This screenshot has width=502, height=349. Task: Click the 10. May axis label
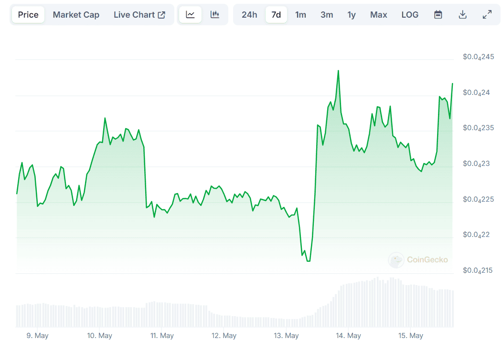(x=99, y=336)
